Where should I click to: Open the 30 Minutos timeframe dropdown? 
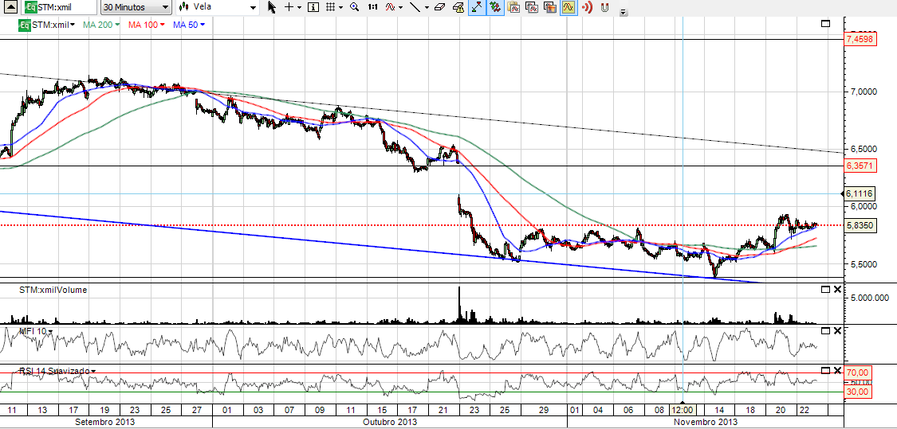(136, 7)
